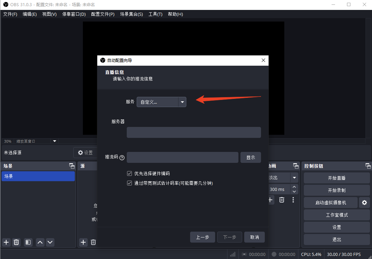Delete the selected scene using trash icon
Screen dimensions: 372x259
pos(16,242)
